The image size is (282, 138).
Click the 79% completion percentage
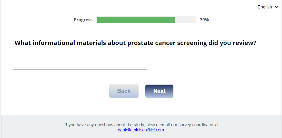(204, 20)
